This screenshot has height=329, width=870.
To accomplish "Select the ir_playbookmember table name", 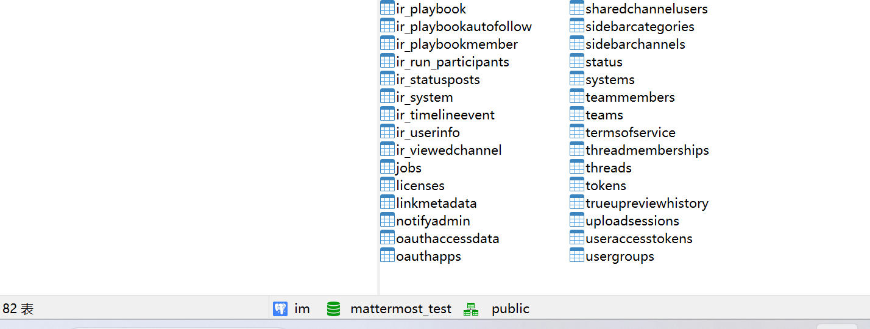I will click(457, 44).
